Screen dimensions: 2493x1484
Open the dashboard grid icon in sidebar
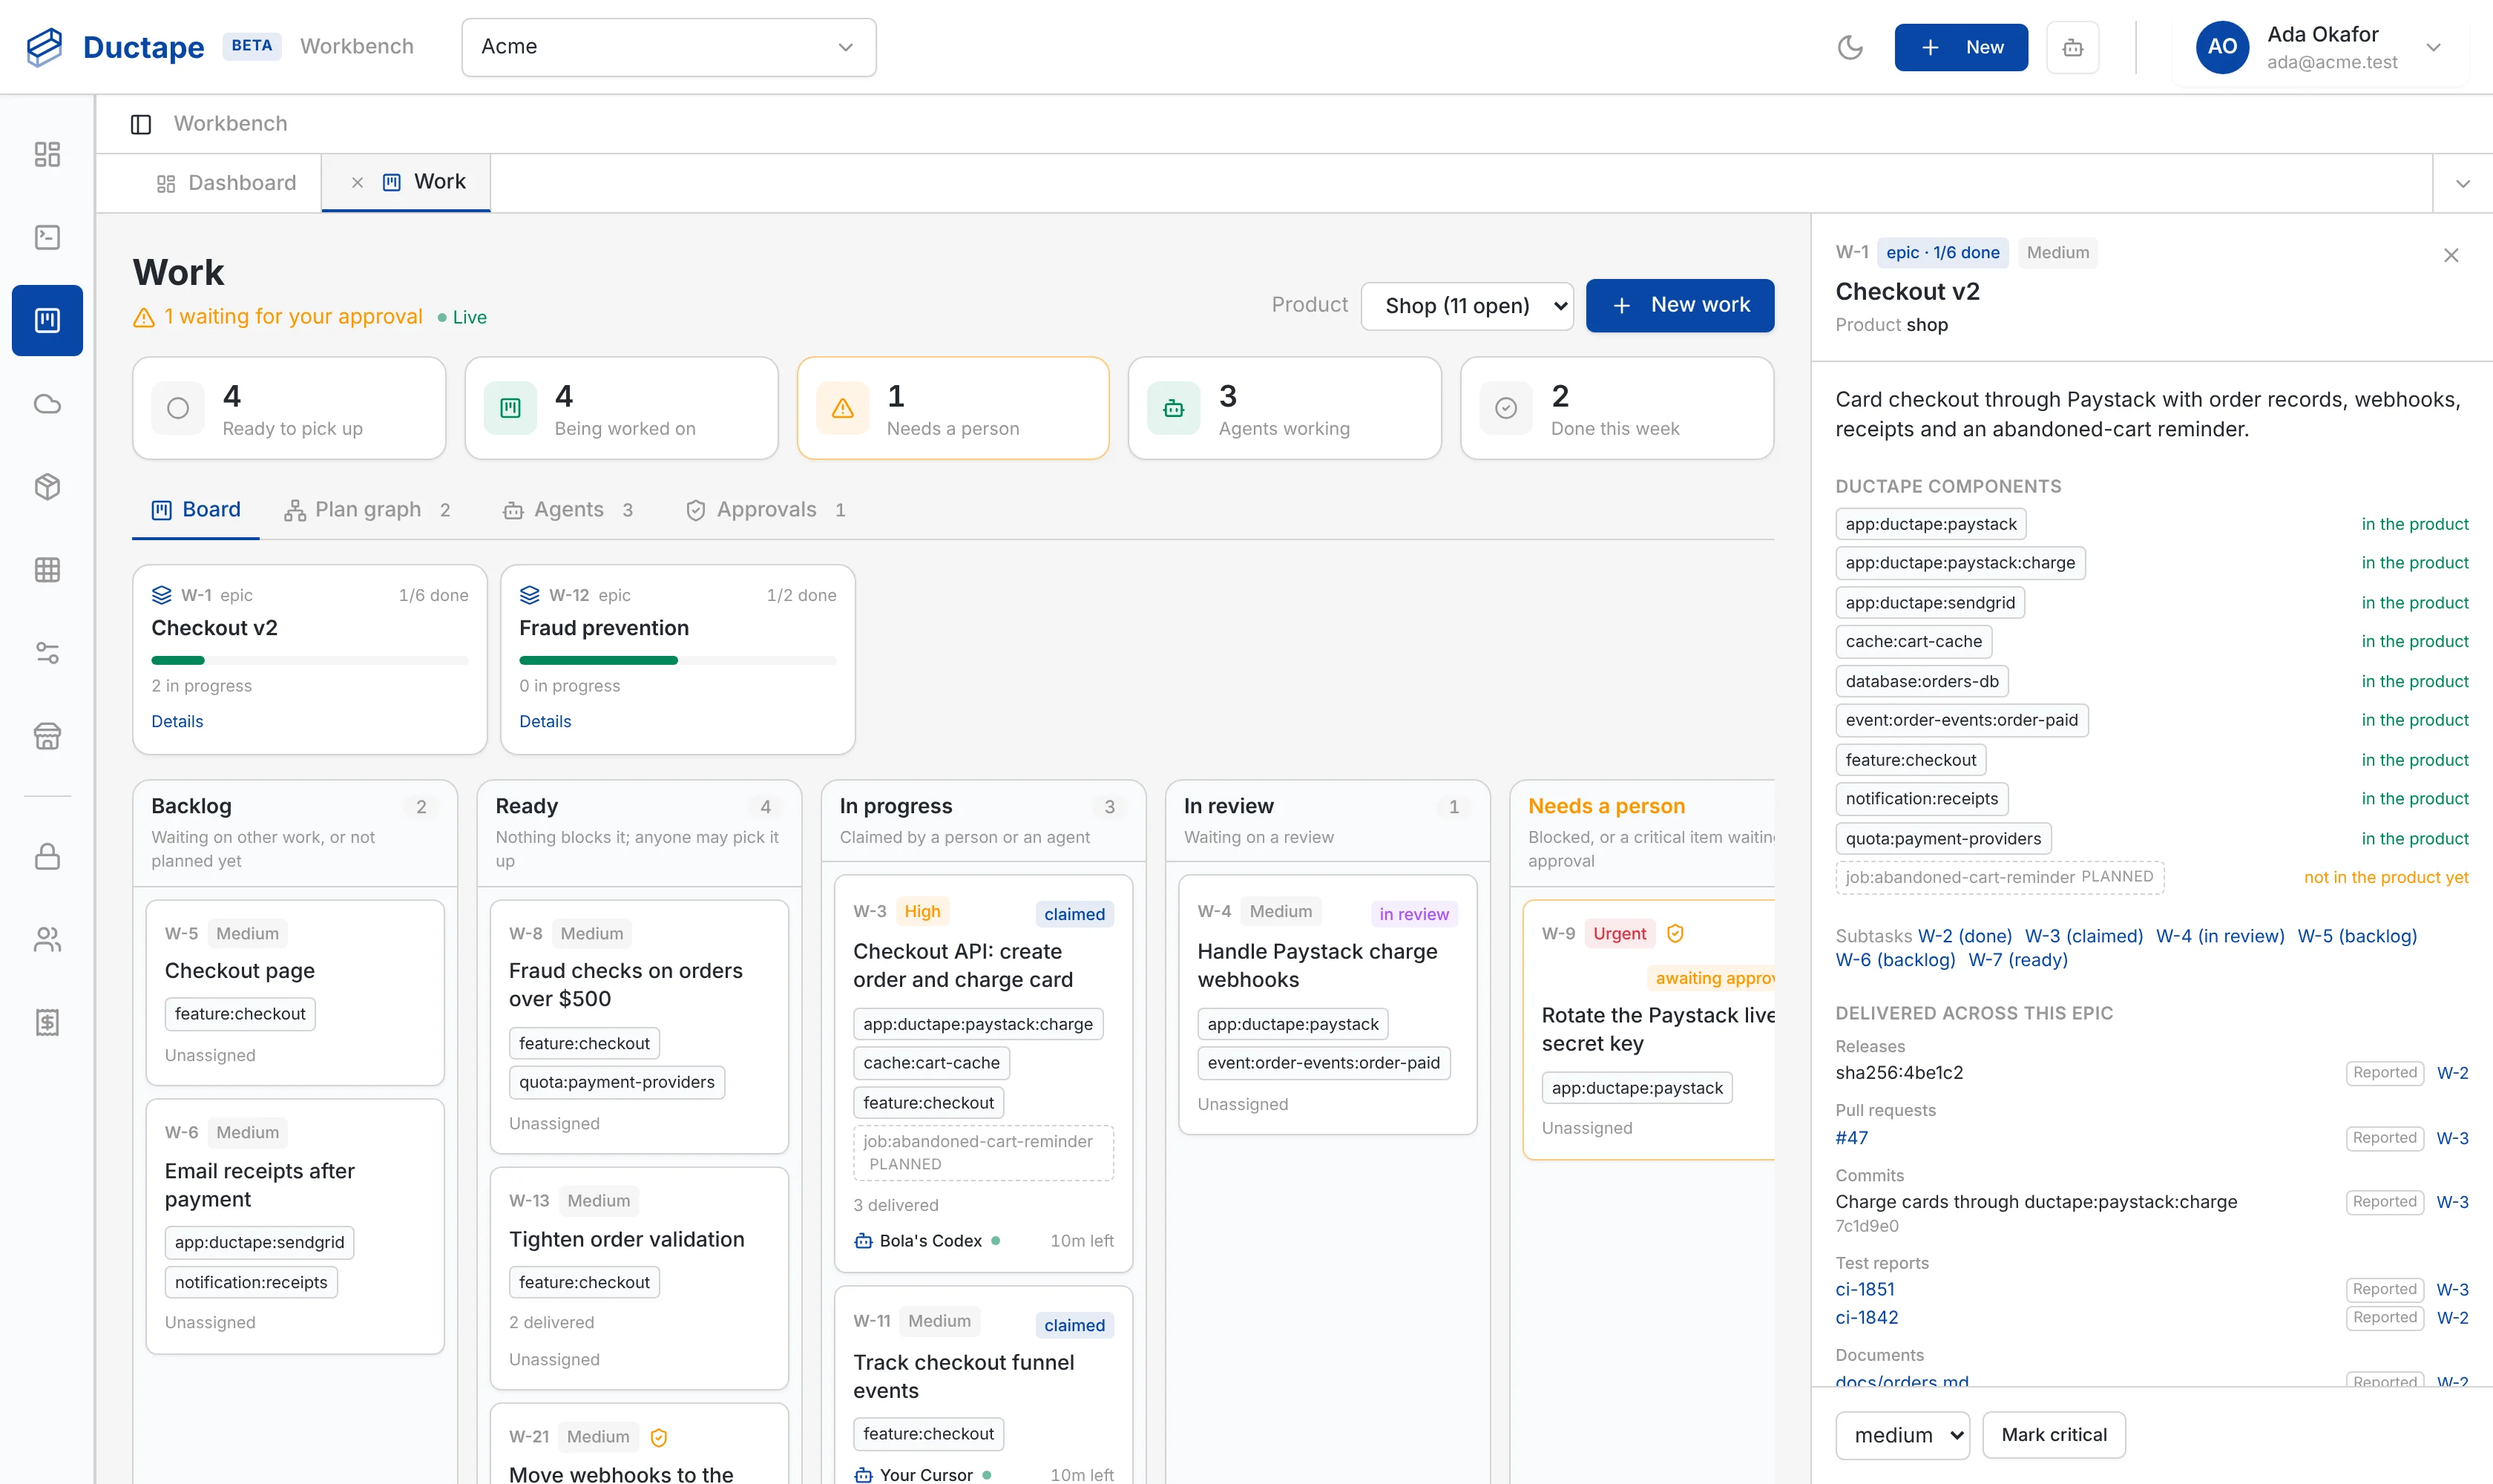point(47,154)
